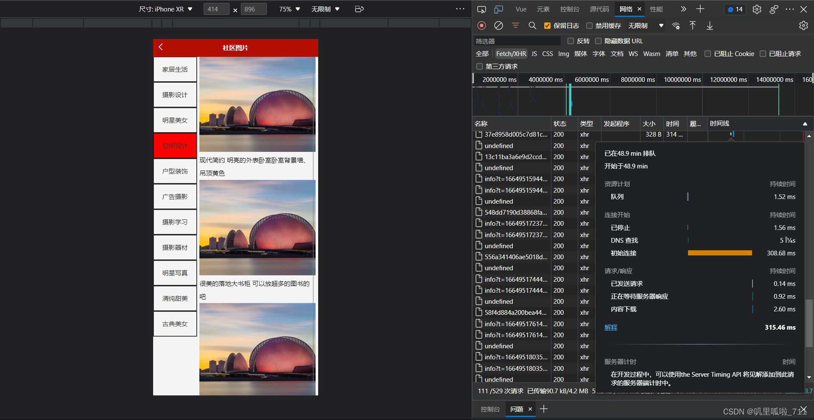Open network conditions wifi icon
The height and width of the screenshot is (420, 814).
coord(676,25)
